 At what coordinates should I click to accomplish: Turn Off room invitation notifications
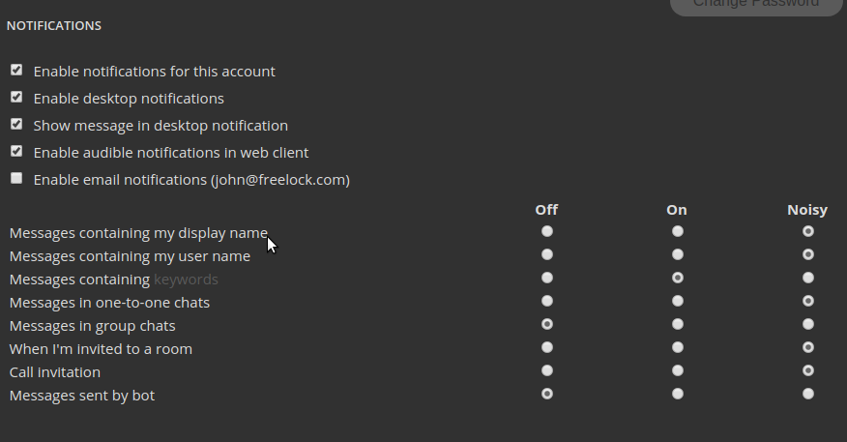point(547,348)
